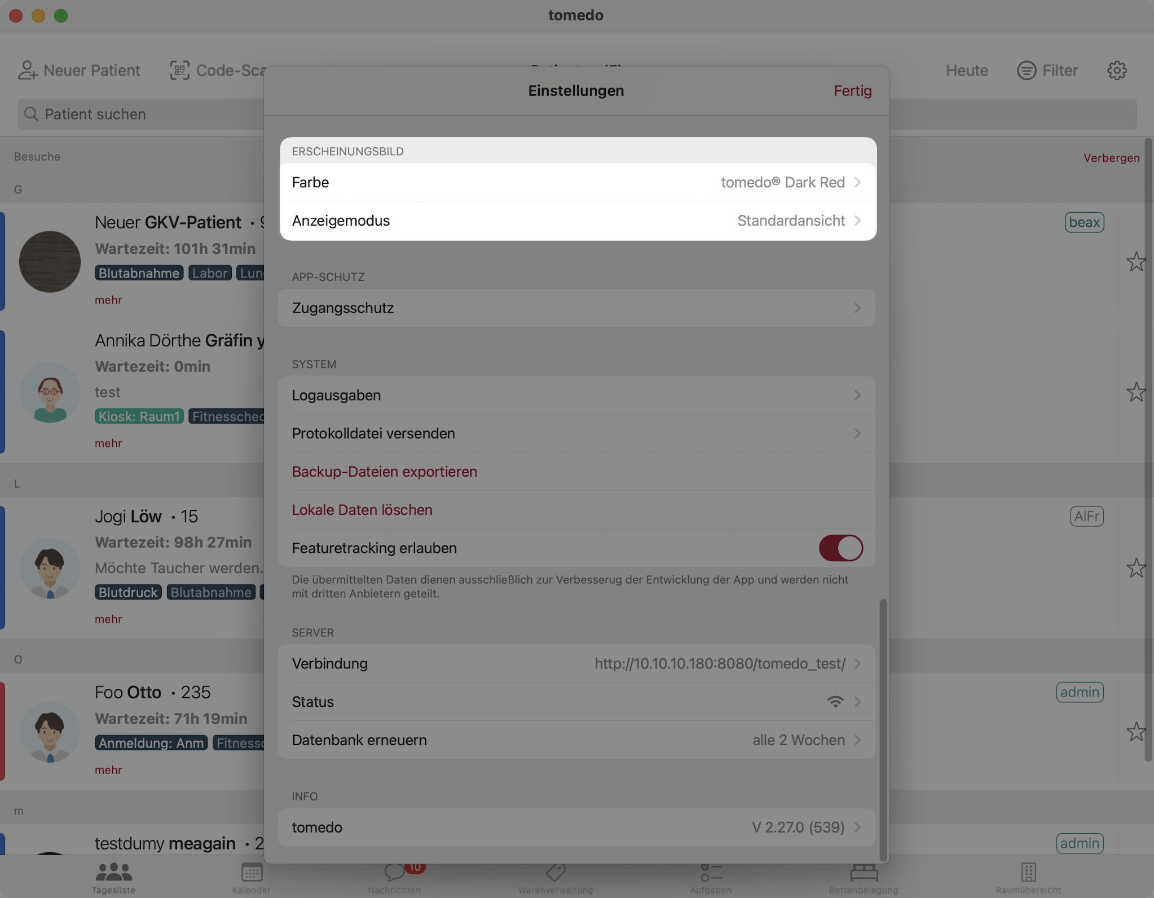This screenshot has height=898, width=1154.
Task: Open Aufgaben checklist icon
Action: tap(711, 872)
